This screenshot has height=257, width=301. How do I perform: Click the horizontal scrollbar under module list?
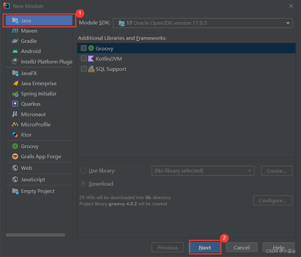(x=35, y=235)
